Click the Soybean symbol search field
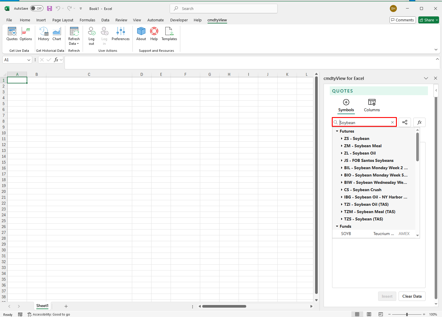442x317 pixels. (364, 122)
